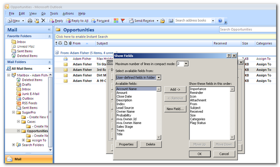Screen dimensions: 280x167
Task: Select Close Date in Available fields
Action: coord(124,96)
